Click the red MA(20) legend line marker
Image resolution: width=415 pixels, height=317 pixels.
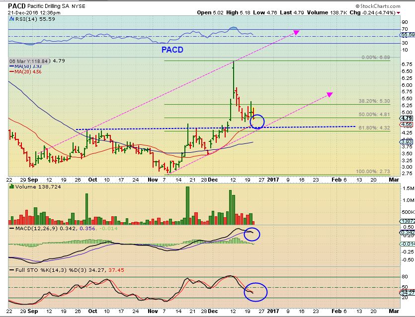[x=11, y=71]
